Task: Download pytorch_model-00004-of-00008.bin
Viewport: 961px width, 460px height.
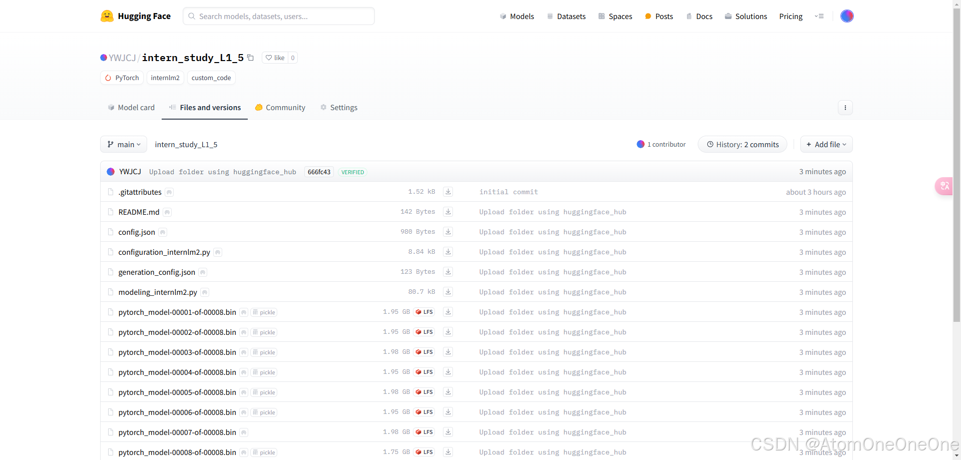Action: (448, 372)
